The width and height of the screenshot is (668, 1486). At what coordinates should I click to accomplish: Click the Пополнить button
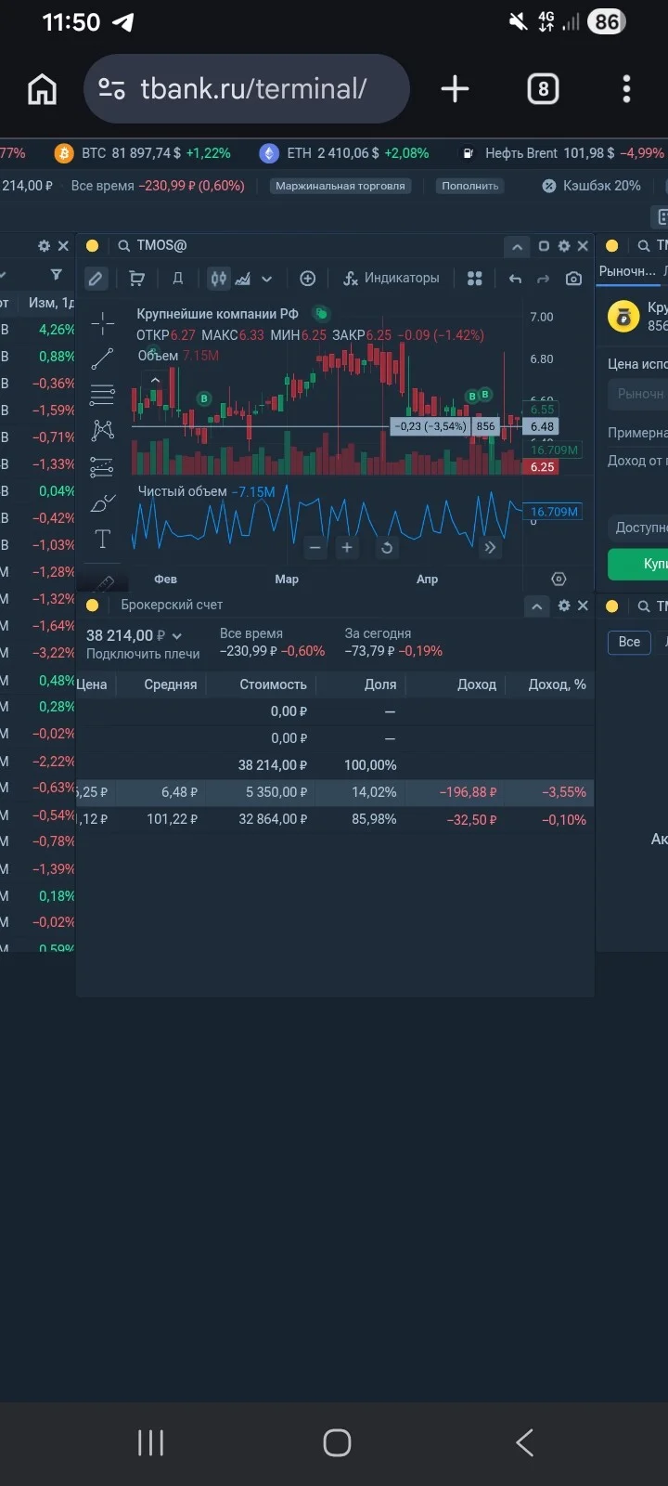pyautogui.click(x=470, y=186)
